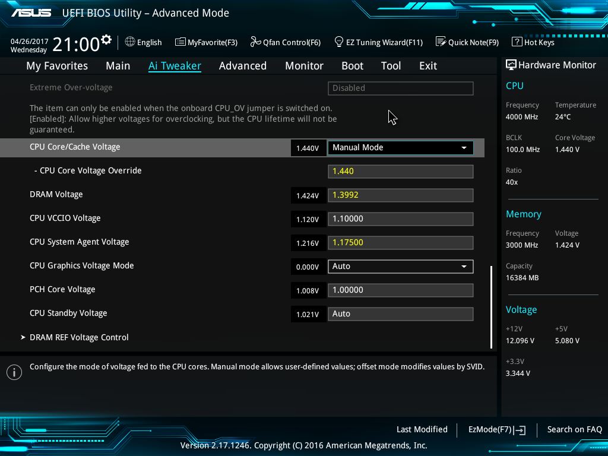This screenshot has width=608, height=456.
Task: Open the Last Modified list
Action: click(x=422, y=430)
